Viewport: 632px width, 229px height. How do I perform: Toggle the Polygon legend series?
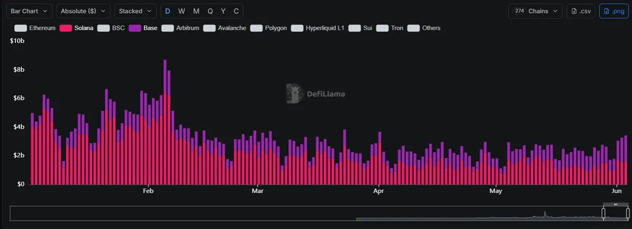point(269,28)
